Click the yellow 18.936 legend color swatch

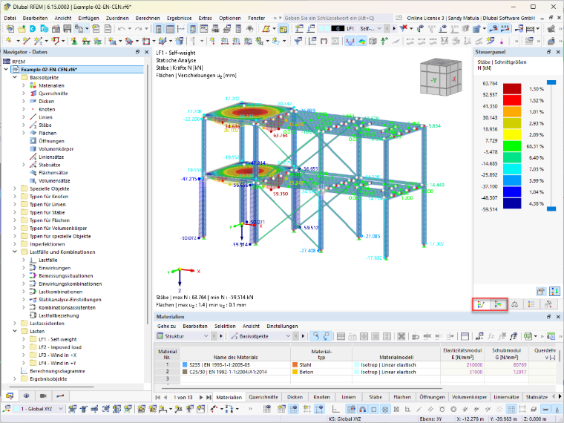(512, 134)
